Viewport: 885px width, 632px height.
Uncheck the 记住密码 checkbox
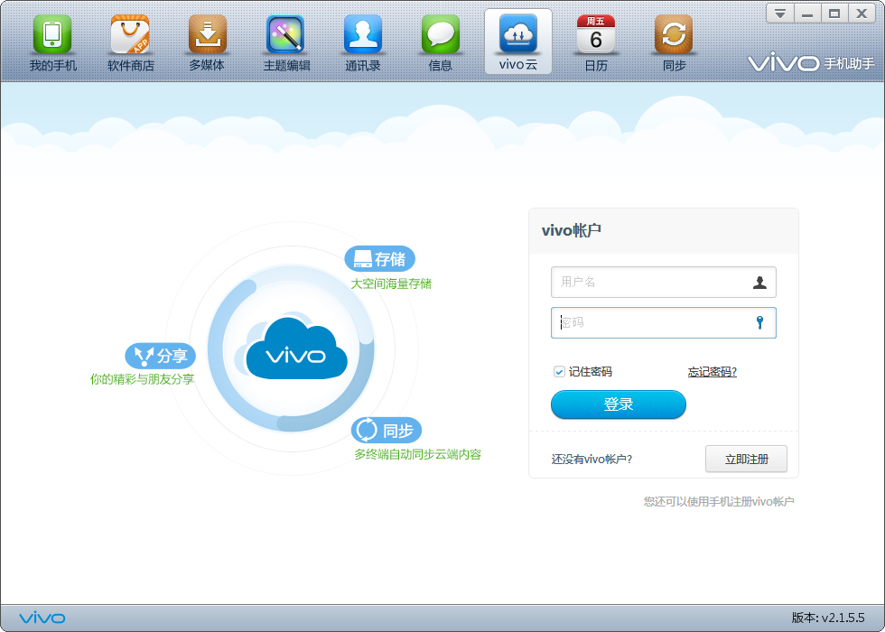click(559, 372)
